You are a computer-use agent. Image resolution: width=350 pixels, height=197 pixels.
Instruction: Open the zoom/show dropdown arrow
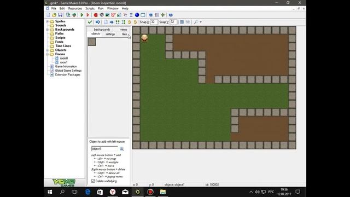(201, 22)
